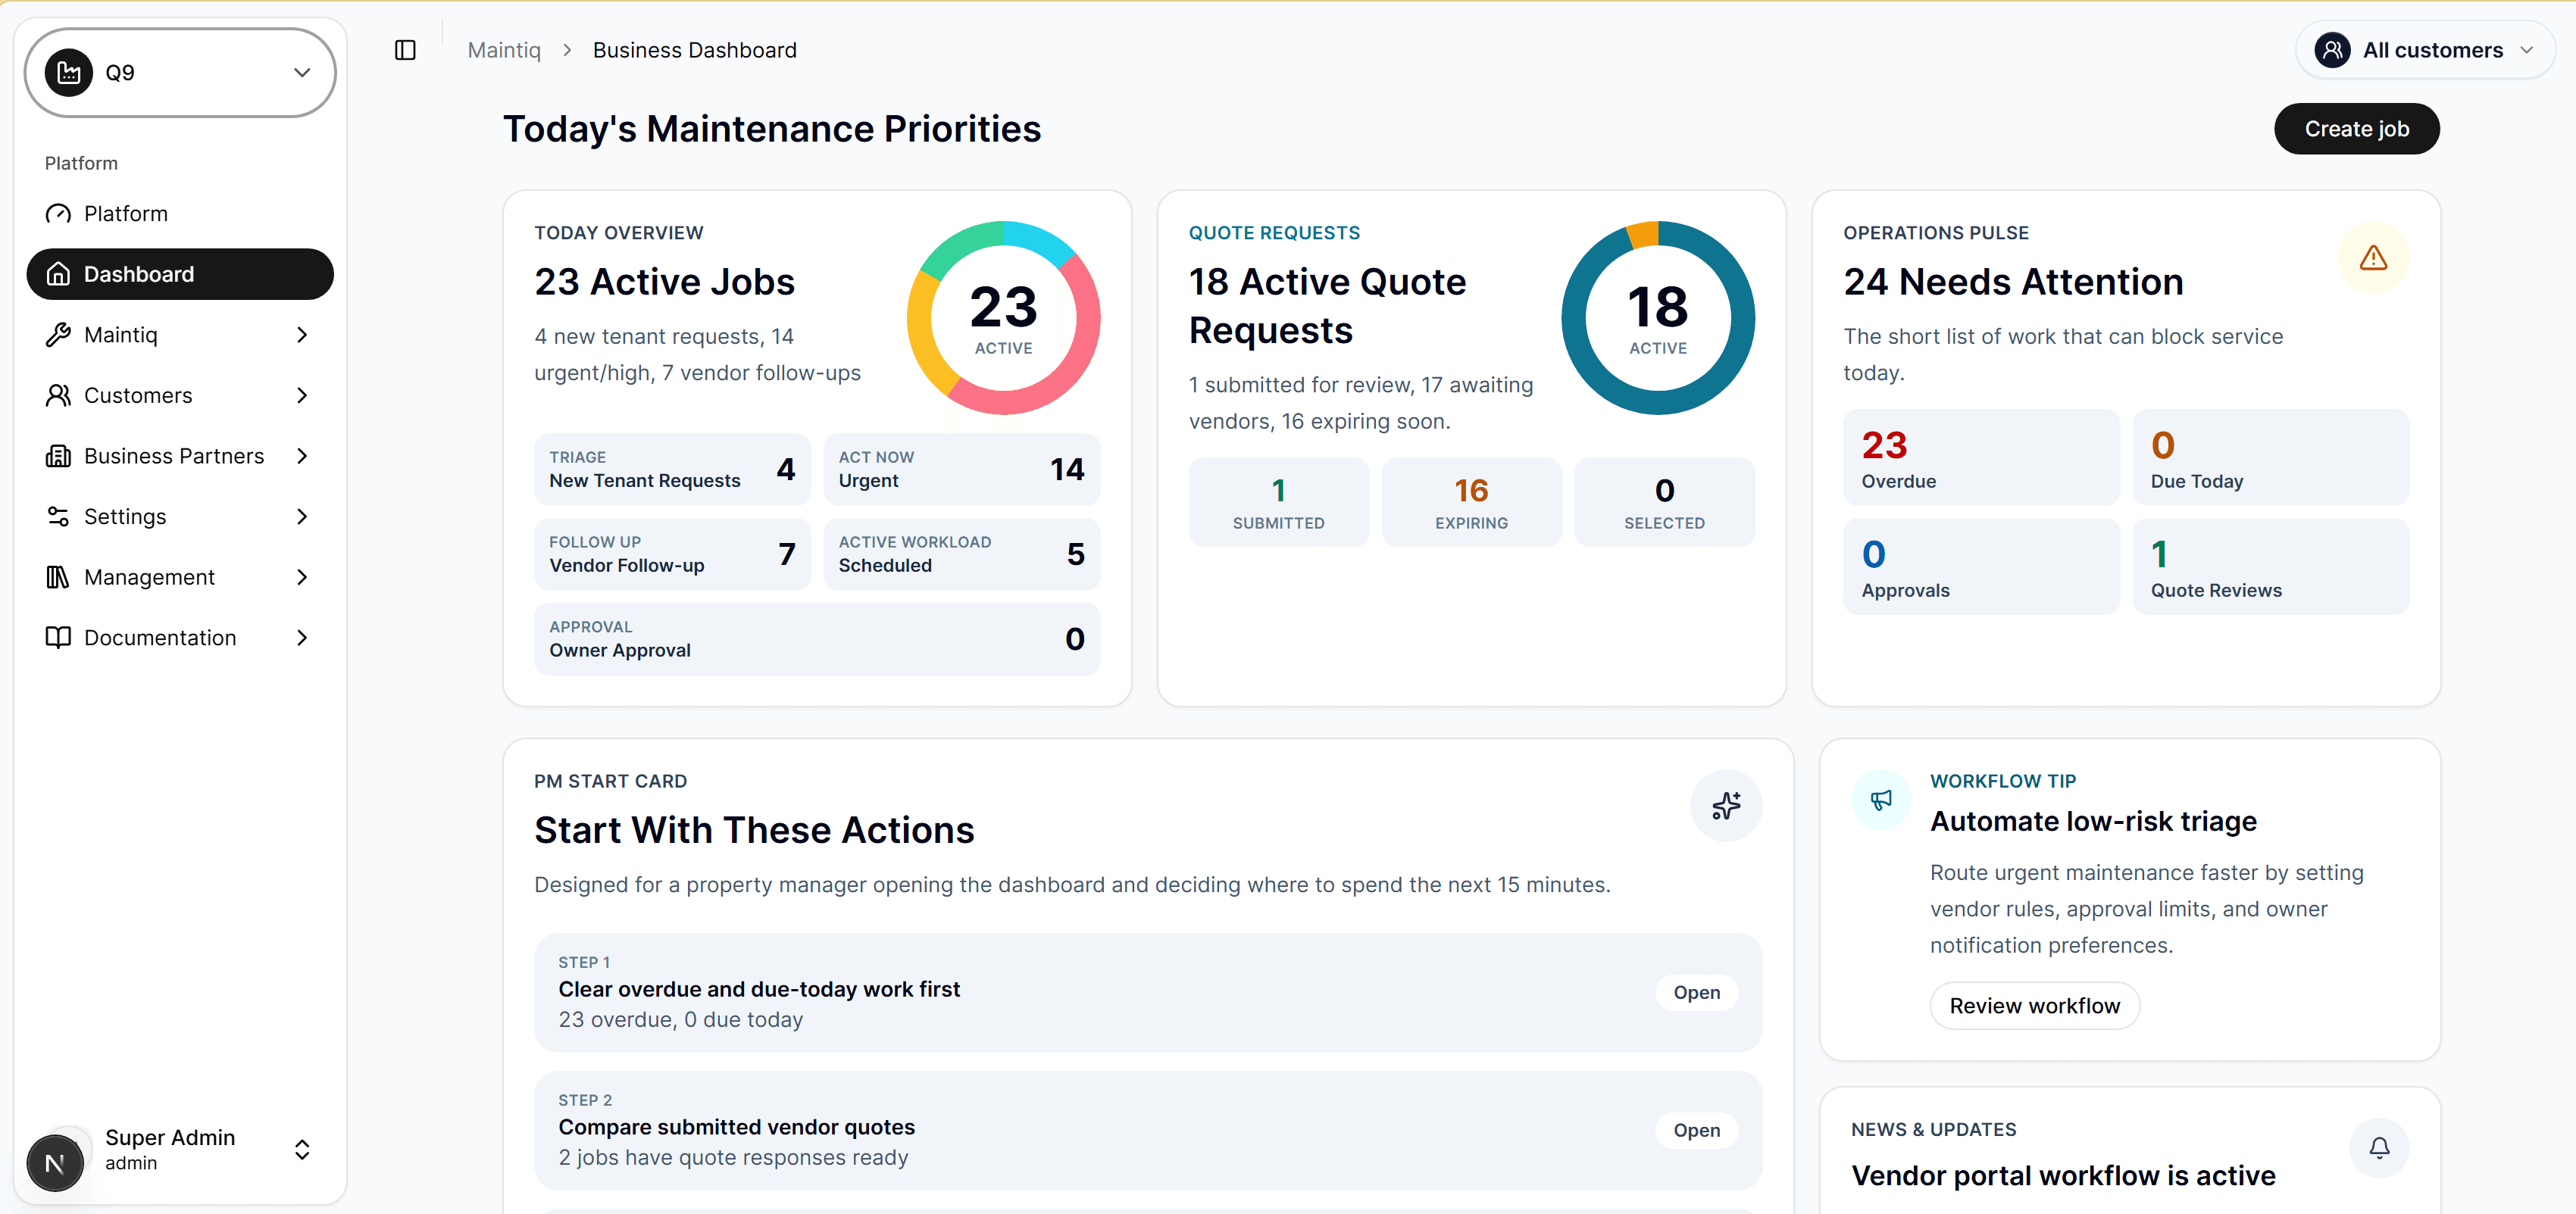Image resolution: width=2576 pixels, height=1214 pixels.
Task: Click the Maintiq wrench icon
Action: (58, 335)
